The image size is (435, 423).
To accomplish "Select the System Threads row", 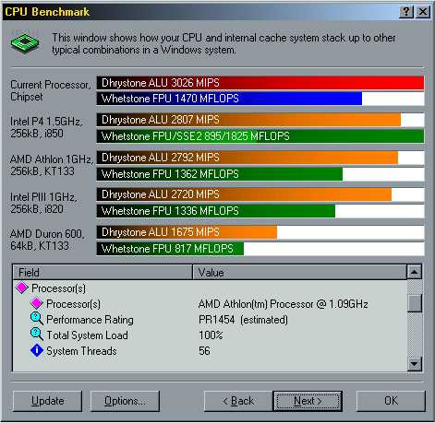I will coord(210,351).
